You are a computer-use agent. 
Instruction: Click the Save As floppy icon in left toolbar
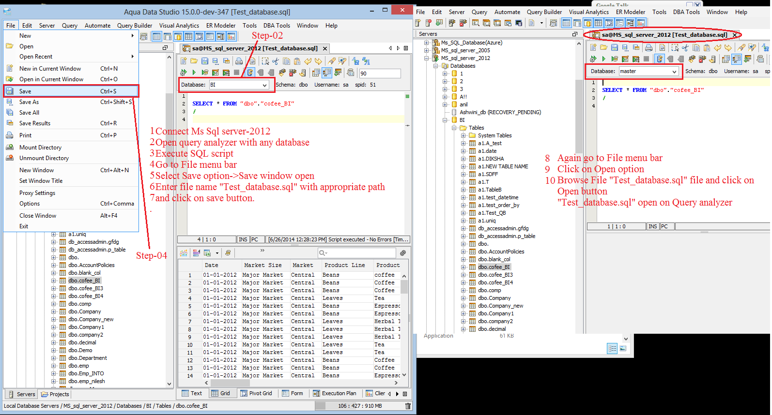pyautogui.click(x=216, y=61)
